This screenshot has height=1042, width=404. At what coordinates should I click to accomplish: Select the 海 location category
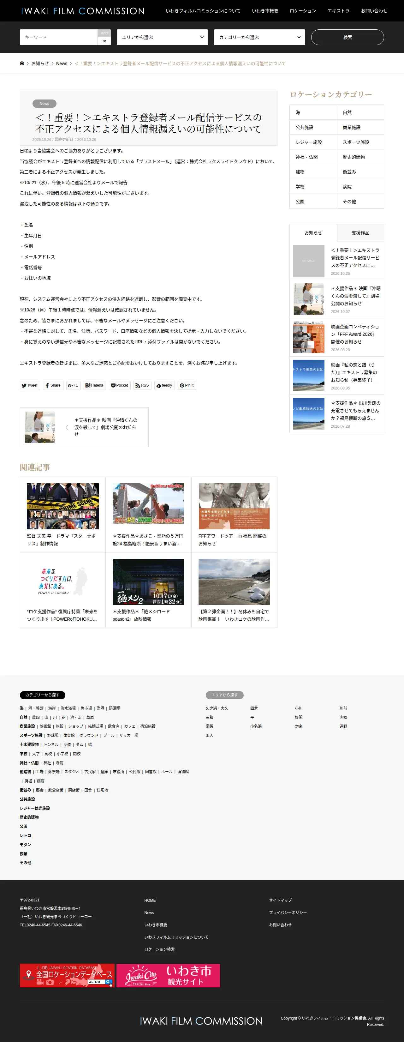tap(313, 112)
